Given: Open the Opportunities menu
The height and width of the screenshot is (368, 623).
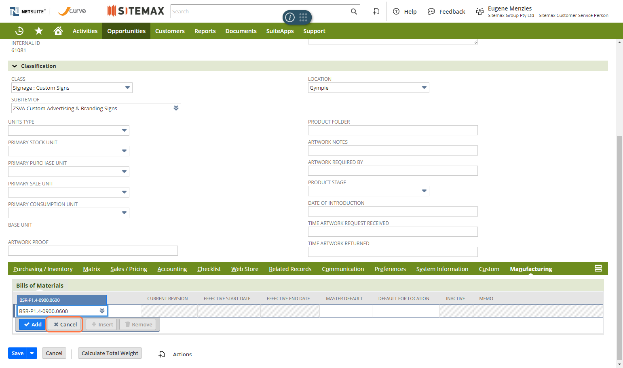Looking at the screenshot, I should 126,31.
